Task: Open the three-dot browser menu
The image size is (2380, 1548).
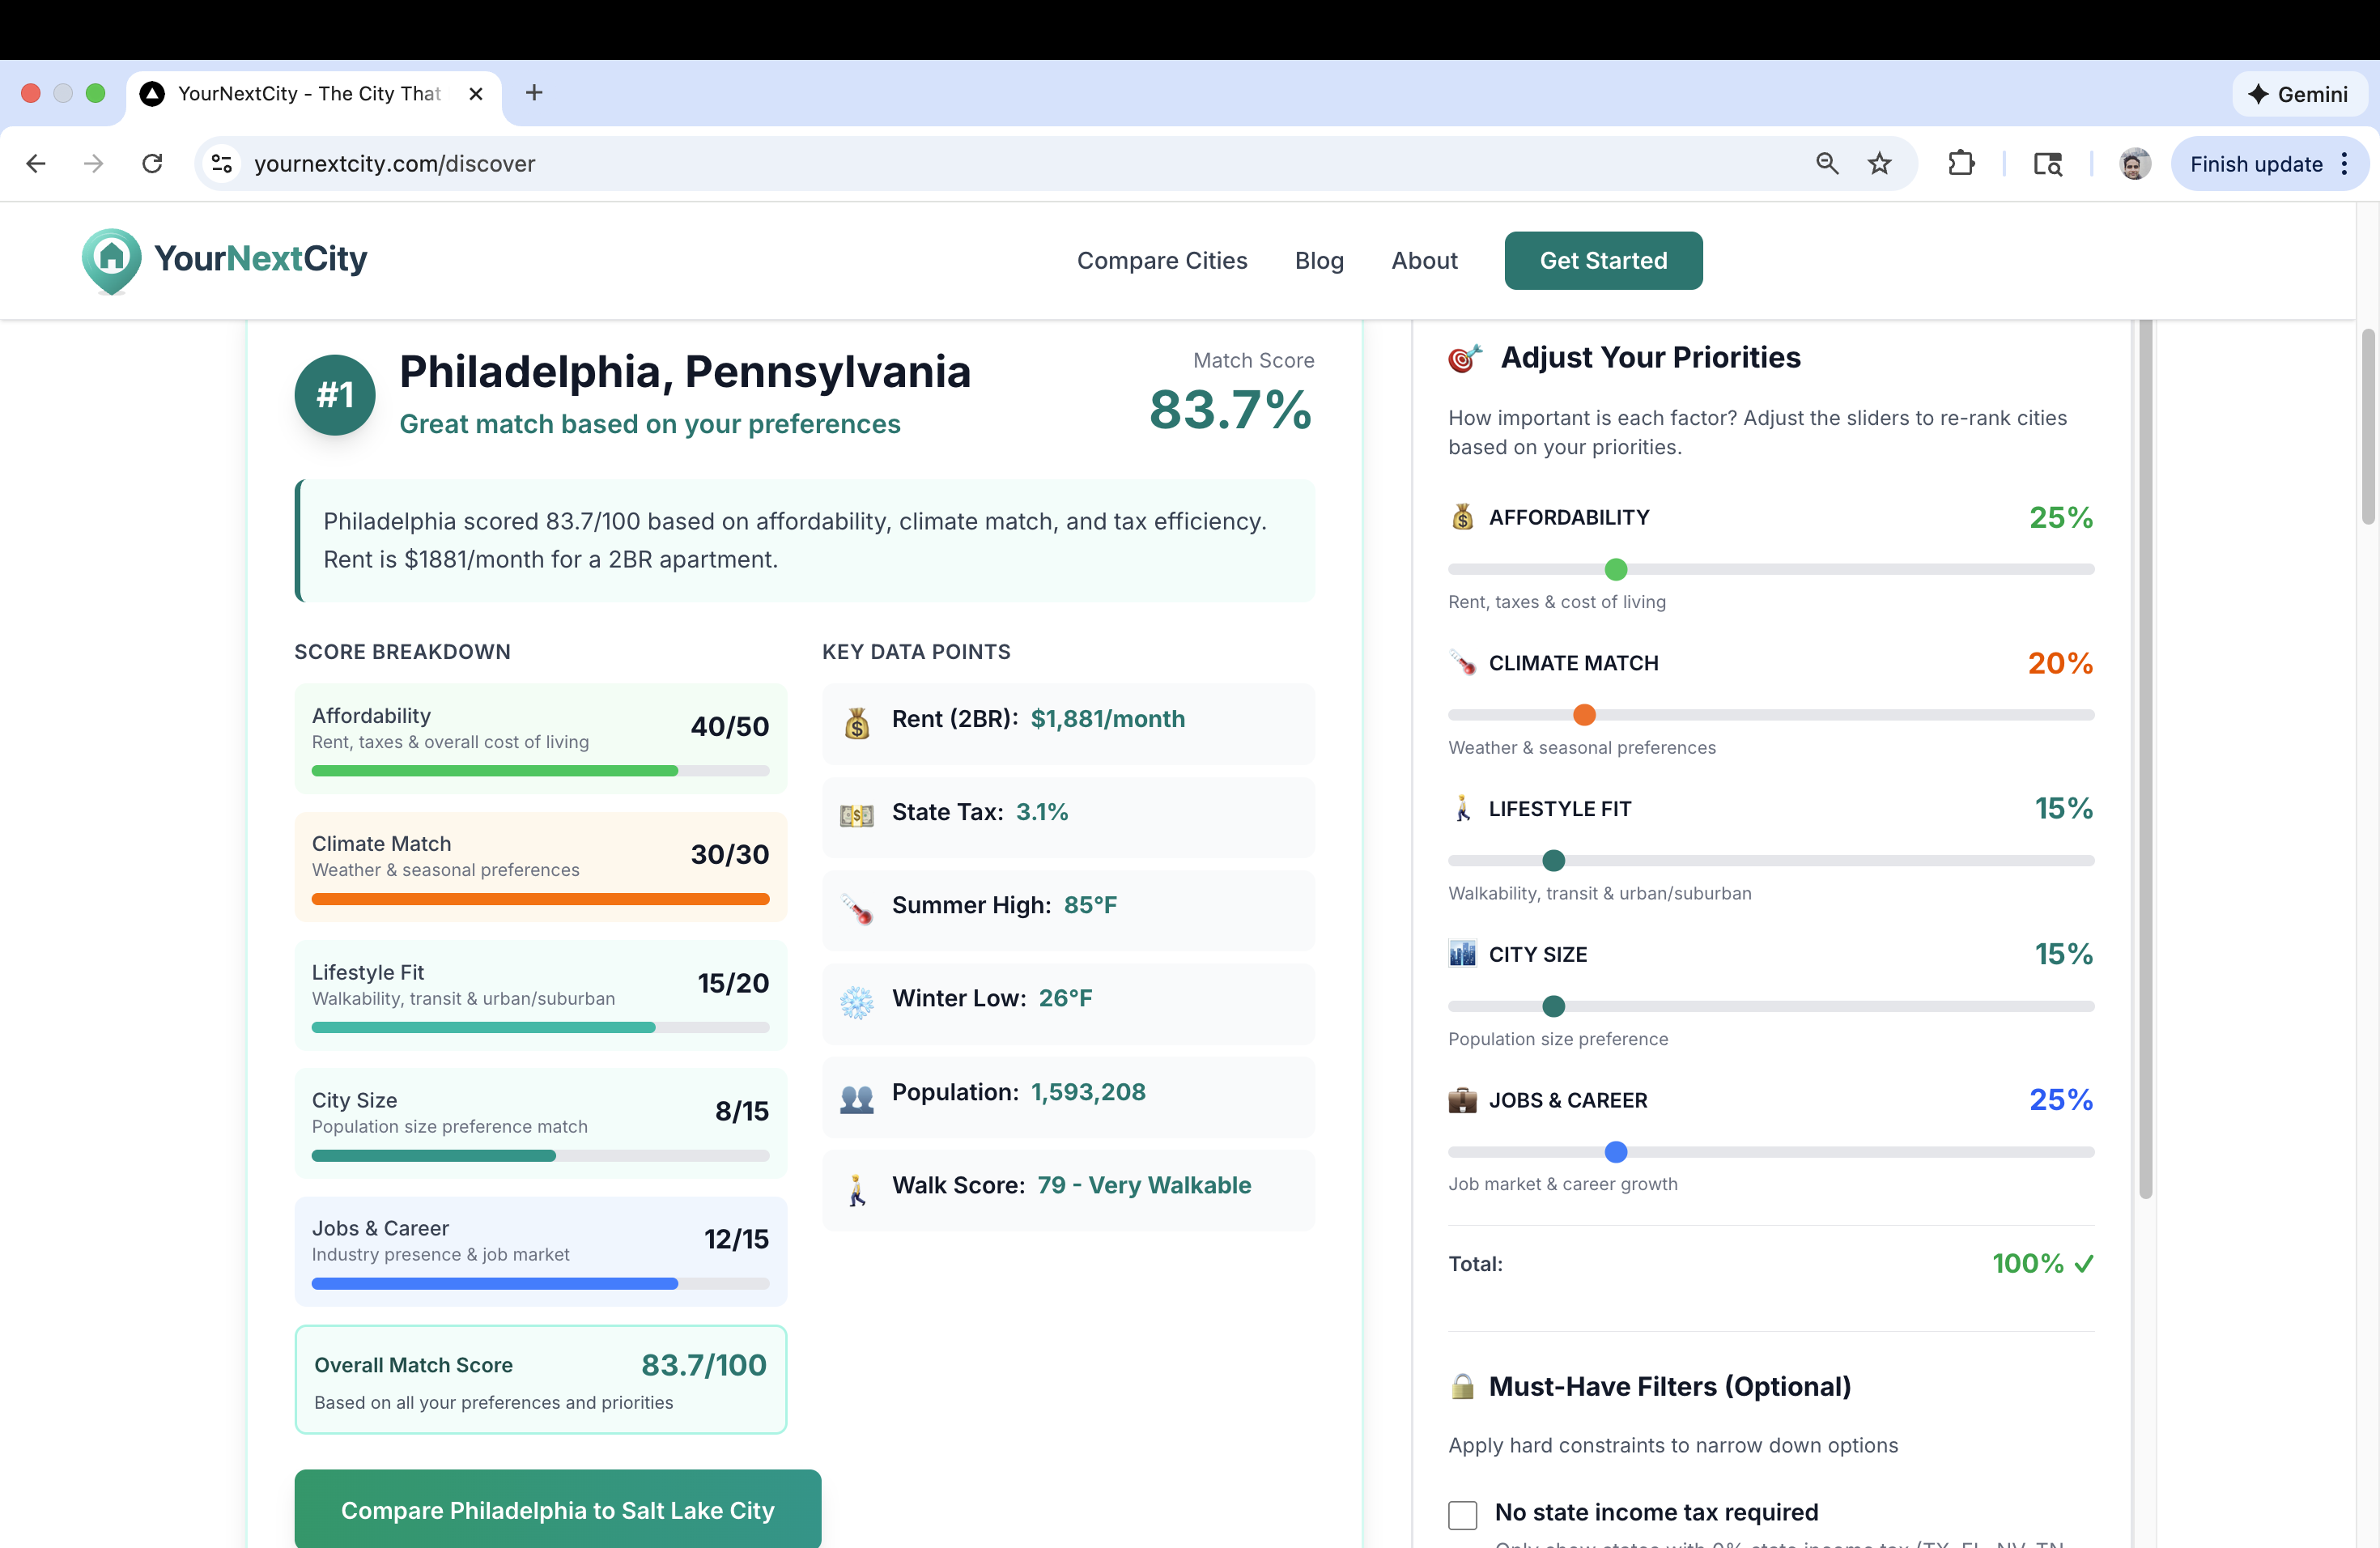Action: coord(2346,163)
